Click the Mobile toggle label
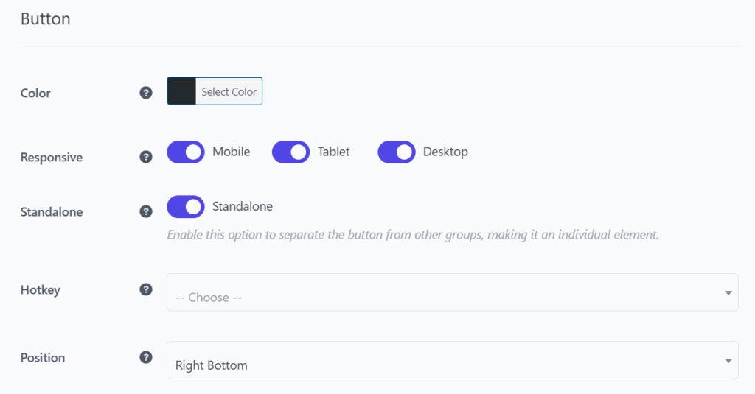 click(231, 152)
